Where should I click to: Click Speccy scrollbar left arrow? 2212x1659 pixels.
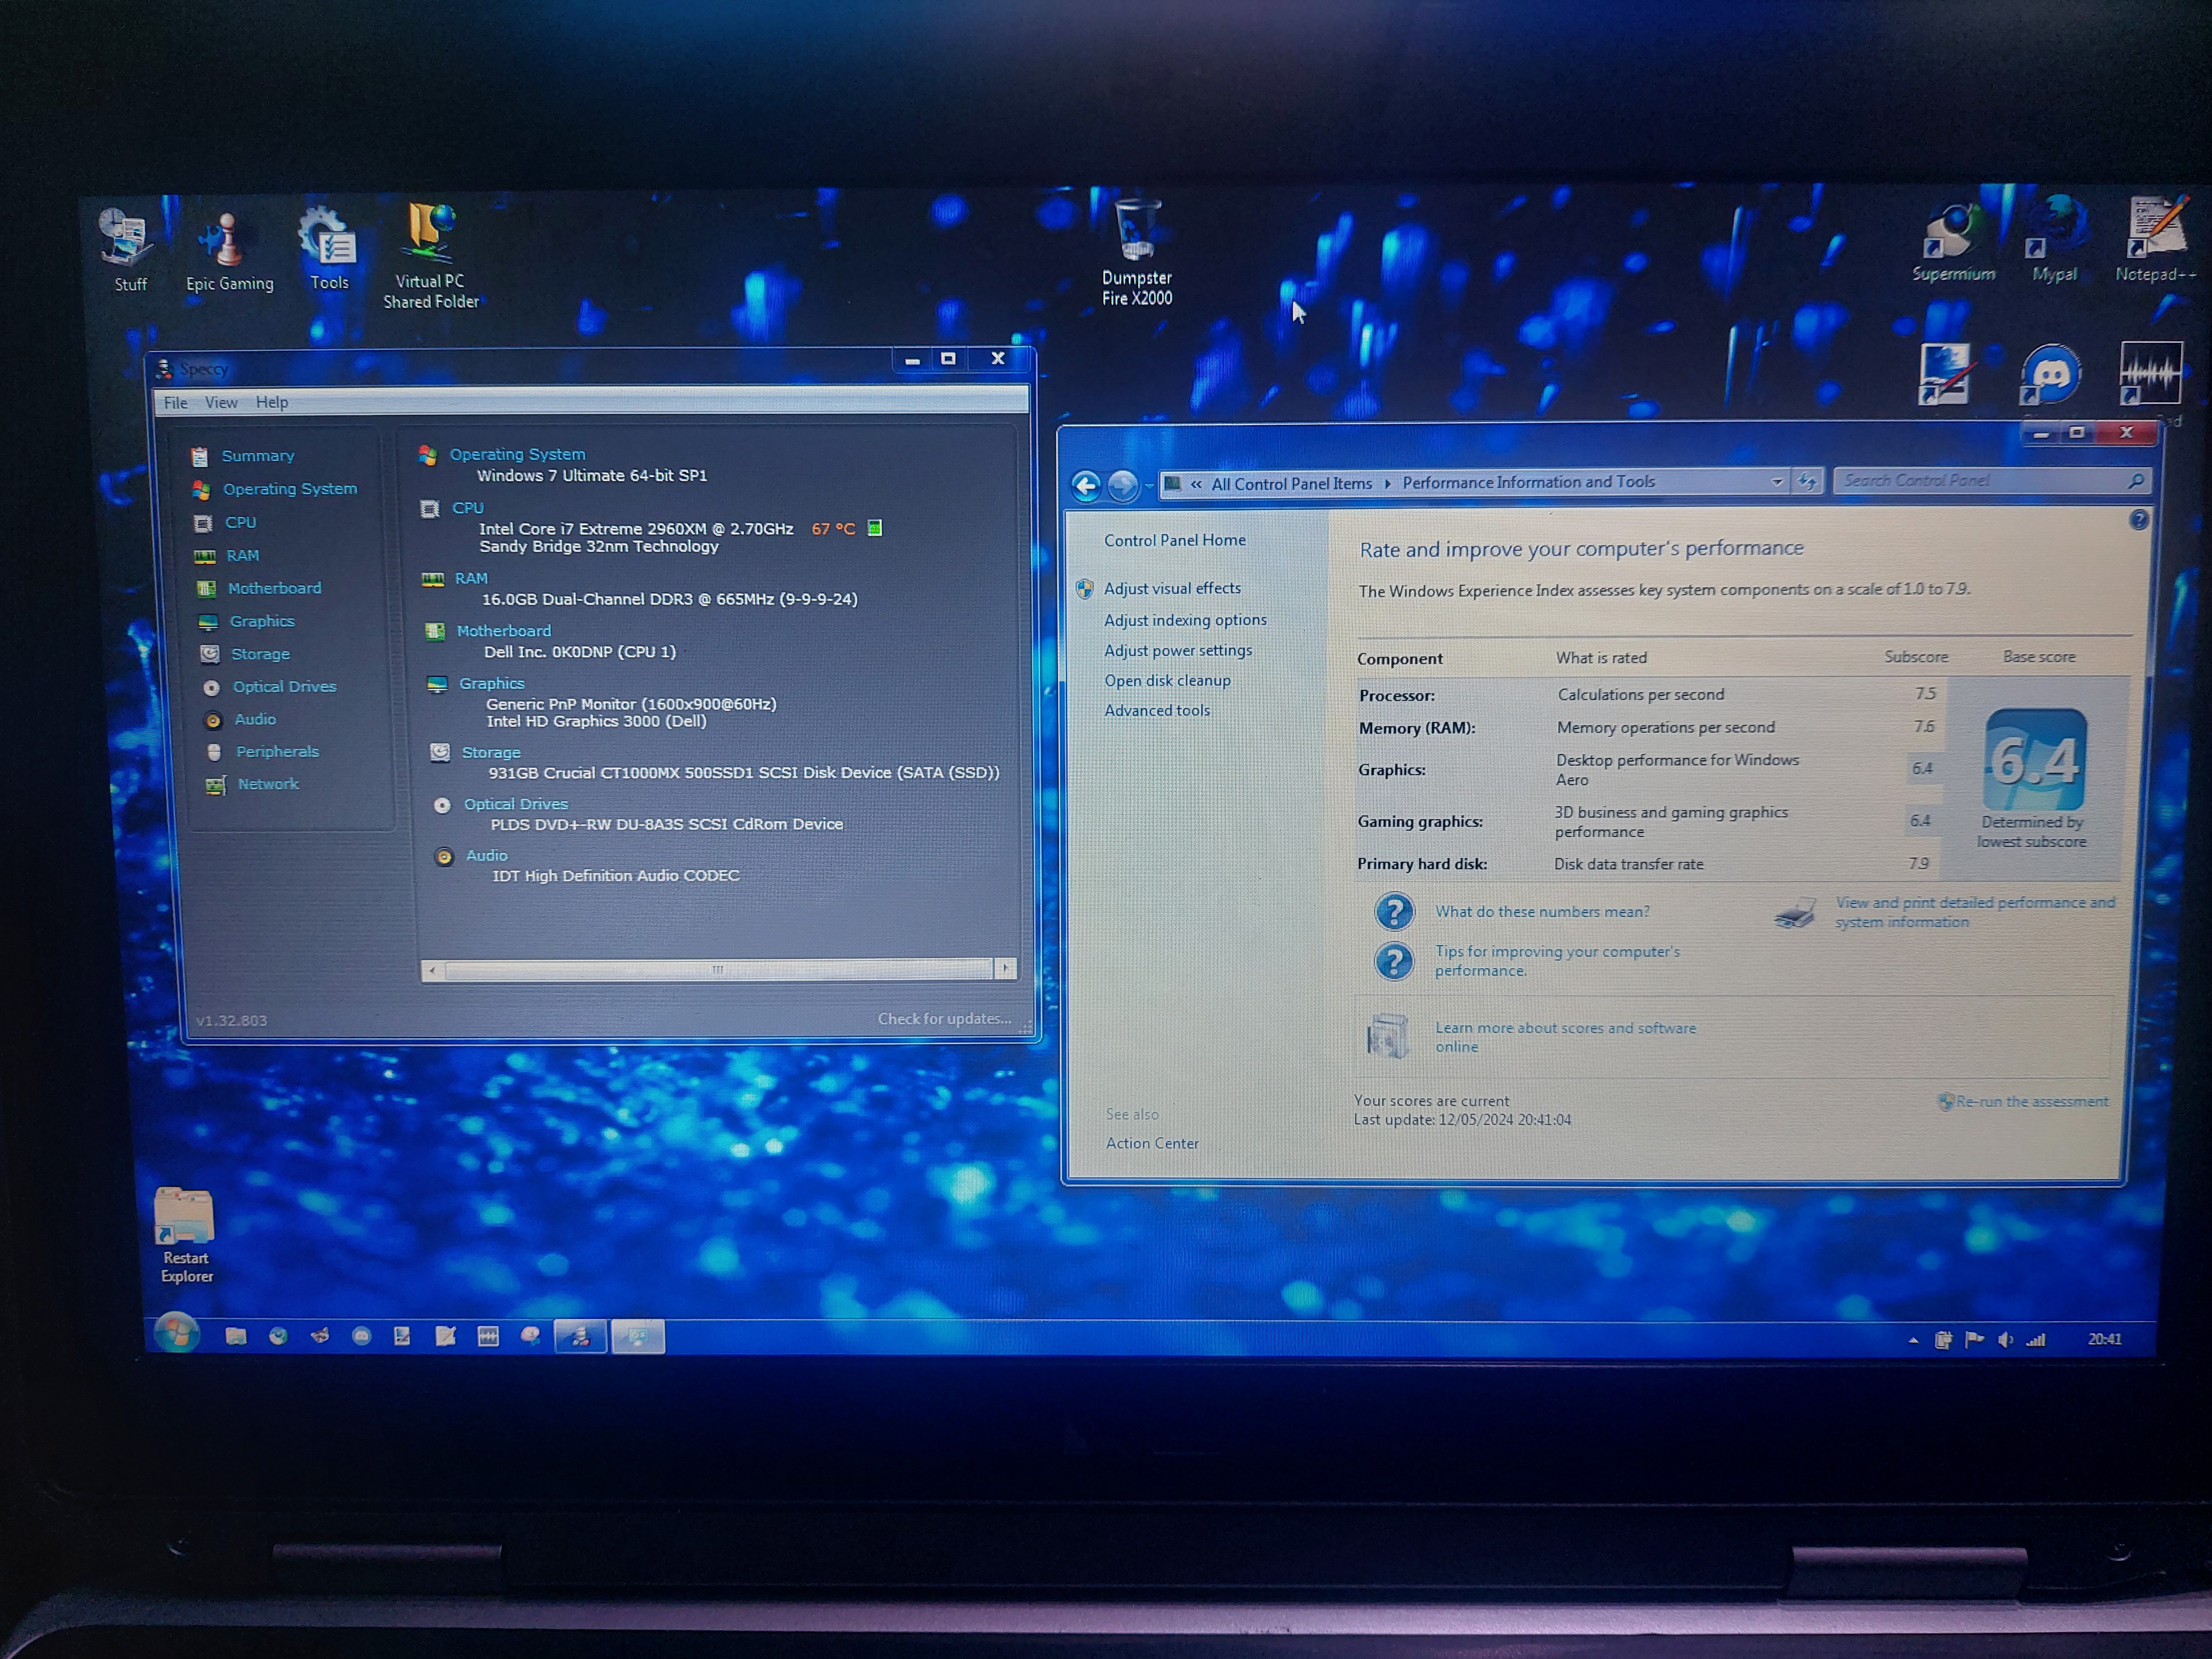432,970
